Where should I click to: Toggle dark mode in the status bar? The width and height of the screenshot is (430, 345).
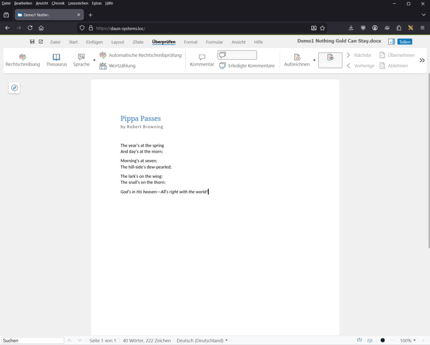click(x=383, y=340)
